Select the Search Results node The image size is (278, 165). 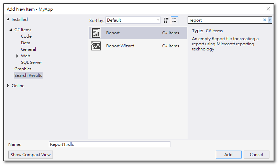(x=28, y=75)
